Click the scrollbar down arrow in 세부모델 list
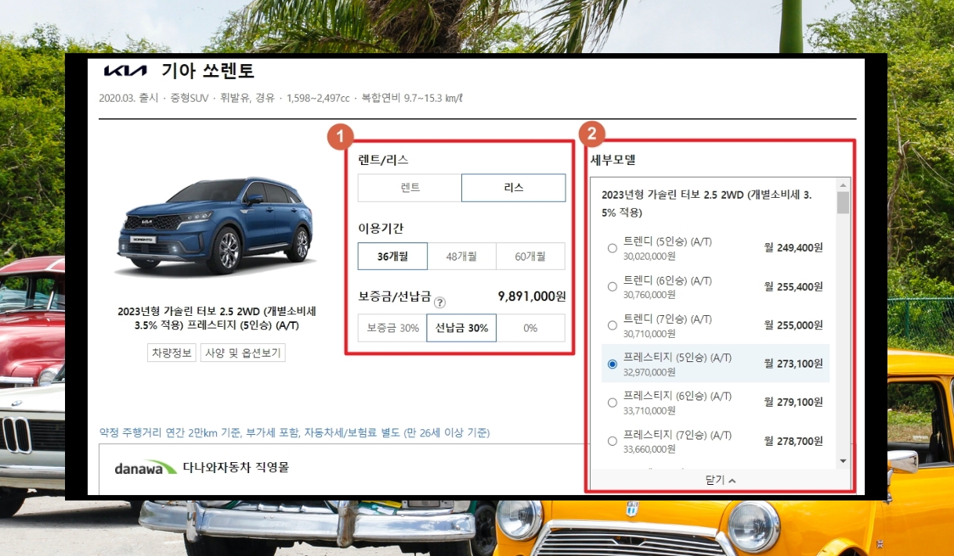Viewport: 954px width, 556px height. 843,461
